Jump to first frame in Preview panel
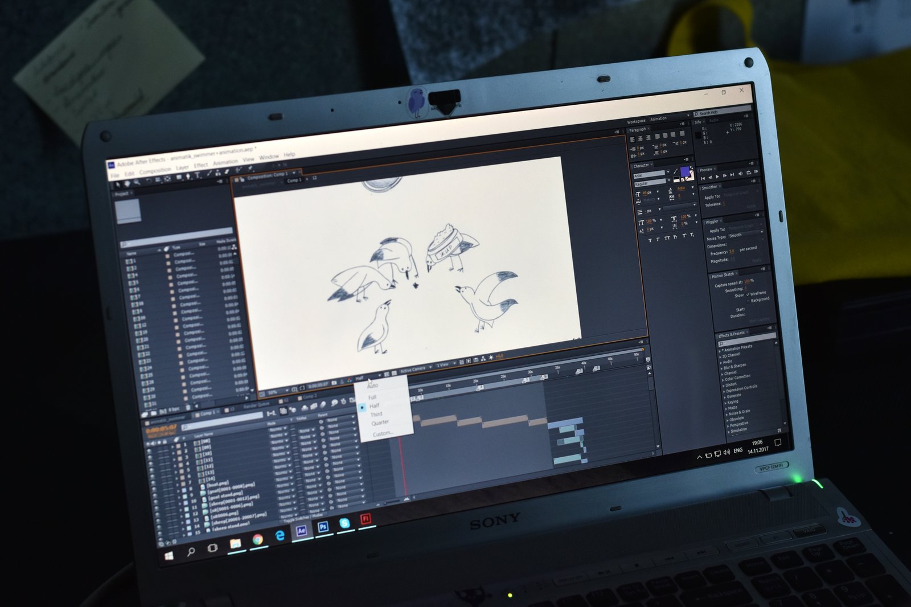Screen dimensions: 911x607 (703, 178)
